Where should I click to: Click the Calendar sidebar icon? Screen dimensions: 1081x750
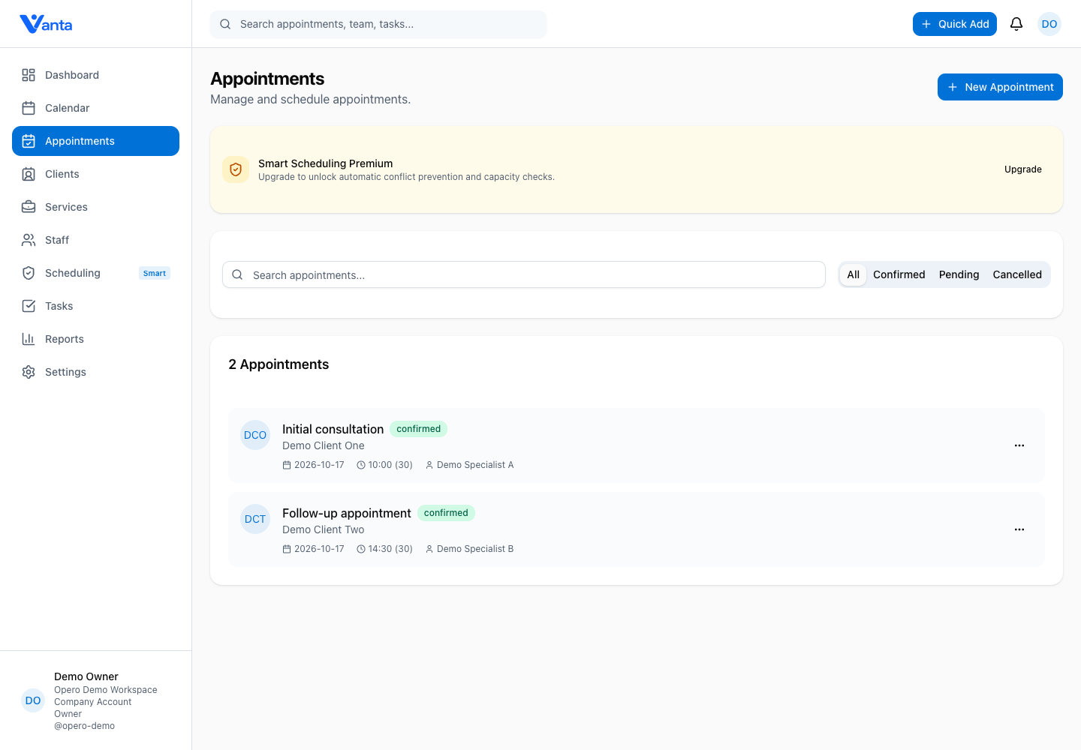(x=29, y=108)
